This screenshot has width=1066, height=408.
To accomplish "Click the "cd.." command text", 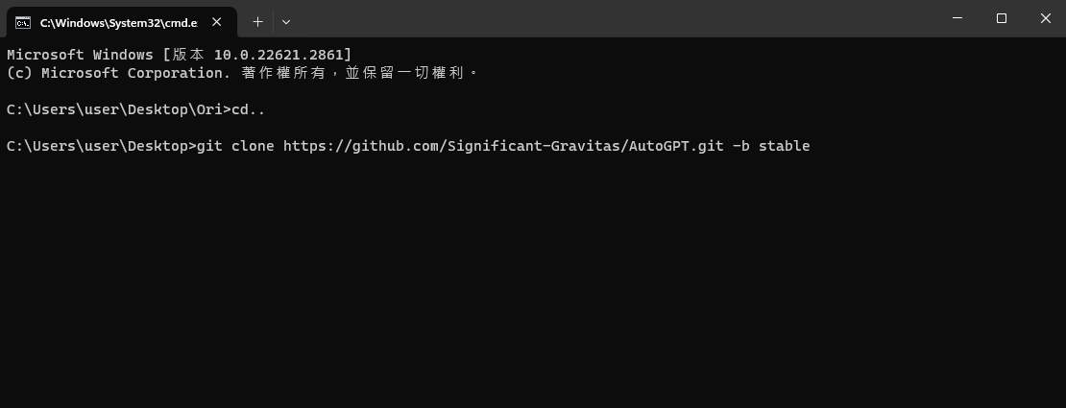I will click(249, 109).
